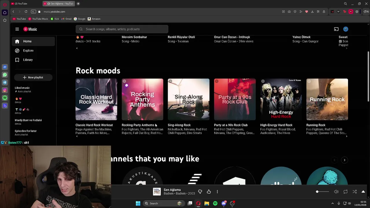Open Library in the sidebar
370x208 pixels.
[x=33, y=60]
